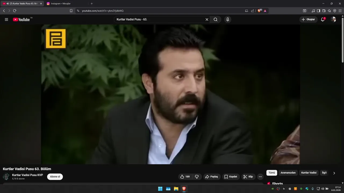The width and height of the screenshot is (344, 193).
Task: Open the browser playlist music icon
Action: click(x=313, y=11)
